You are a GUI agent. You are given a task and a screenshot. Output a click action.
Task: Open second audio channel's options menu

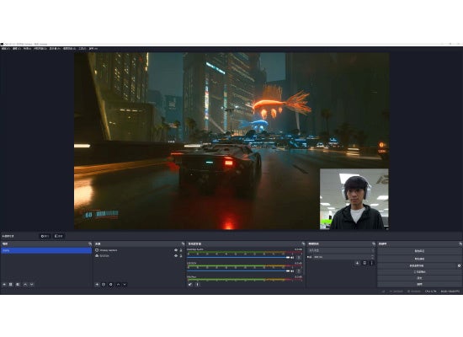point(299,270)
